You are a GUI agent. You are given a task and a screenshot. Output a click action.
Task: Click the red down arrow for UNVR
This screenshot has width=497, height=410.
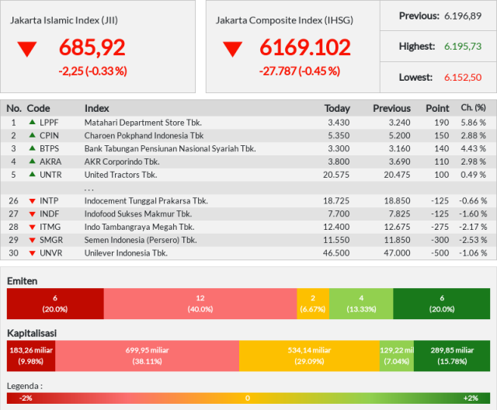tap(32, 253)
